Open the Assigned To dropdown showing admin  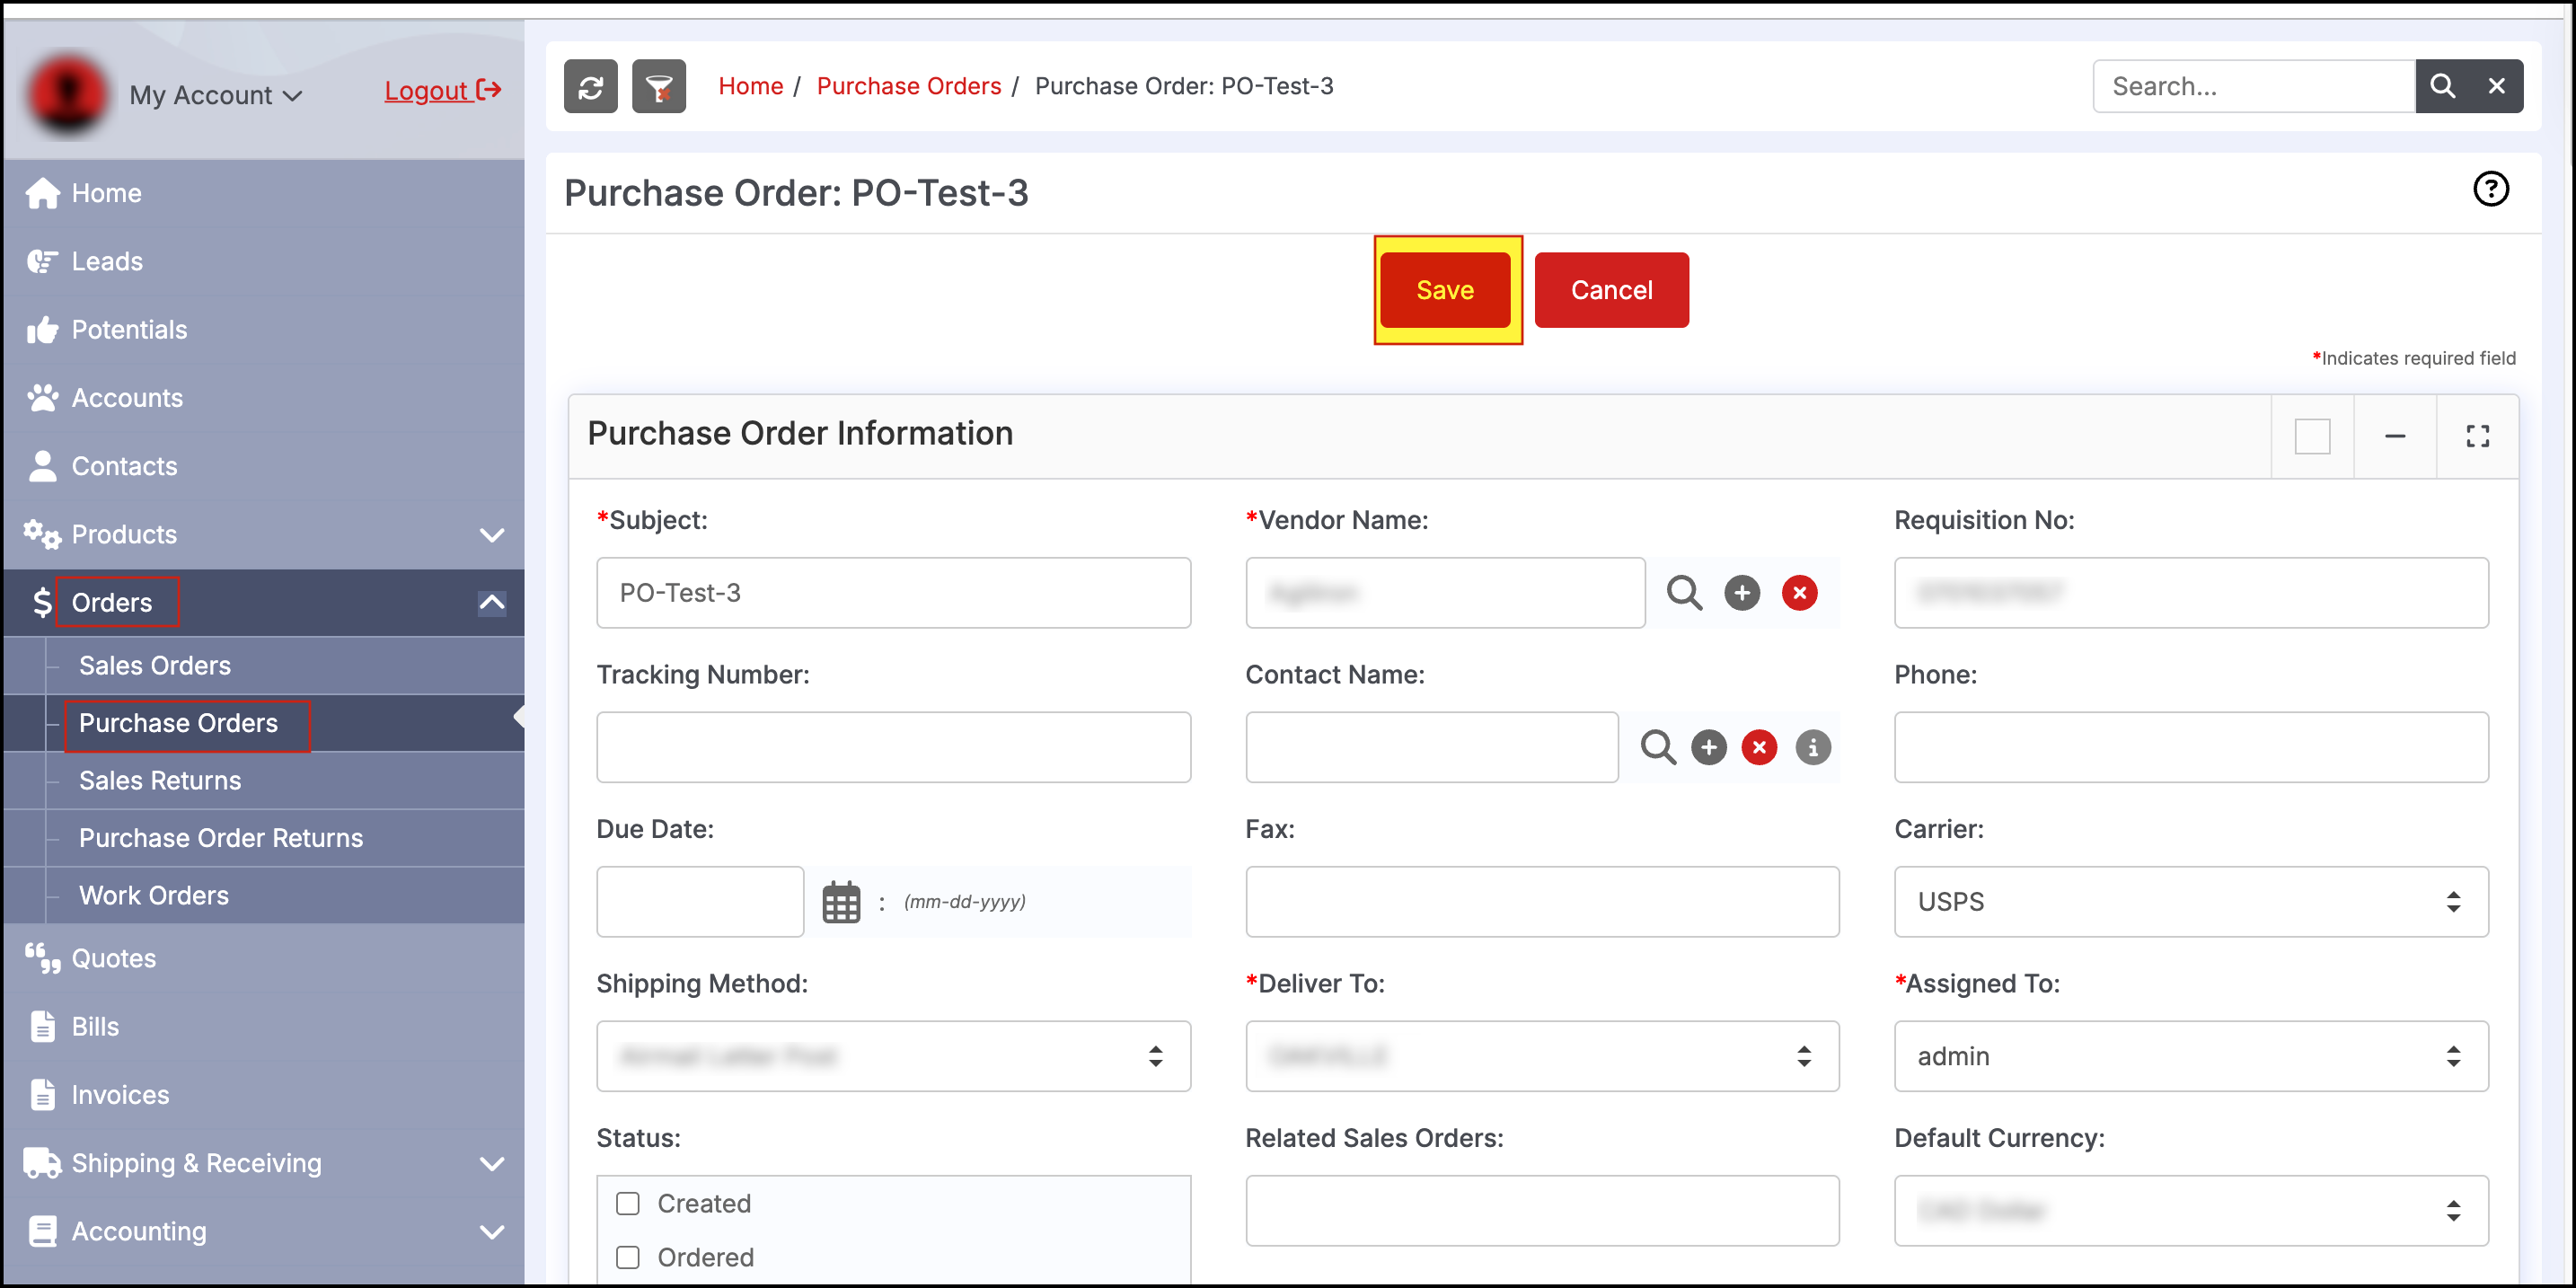point(2191,1056)
